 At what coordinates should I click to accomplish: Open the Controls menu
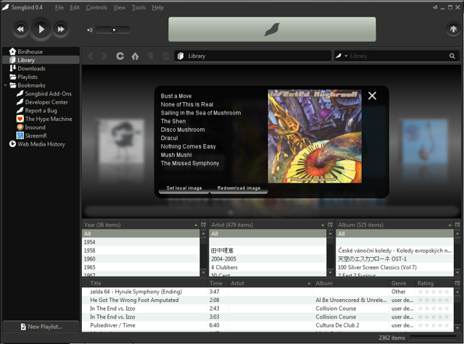pyautogui.click(x=96, y=7)
